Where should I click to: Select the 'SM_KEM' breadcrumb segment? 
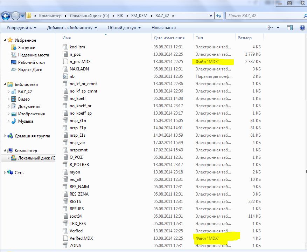point(139,16)
